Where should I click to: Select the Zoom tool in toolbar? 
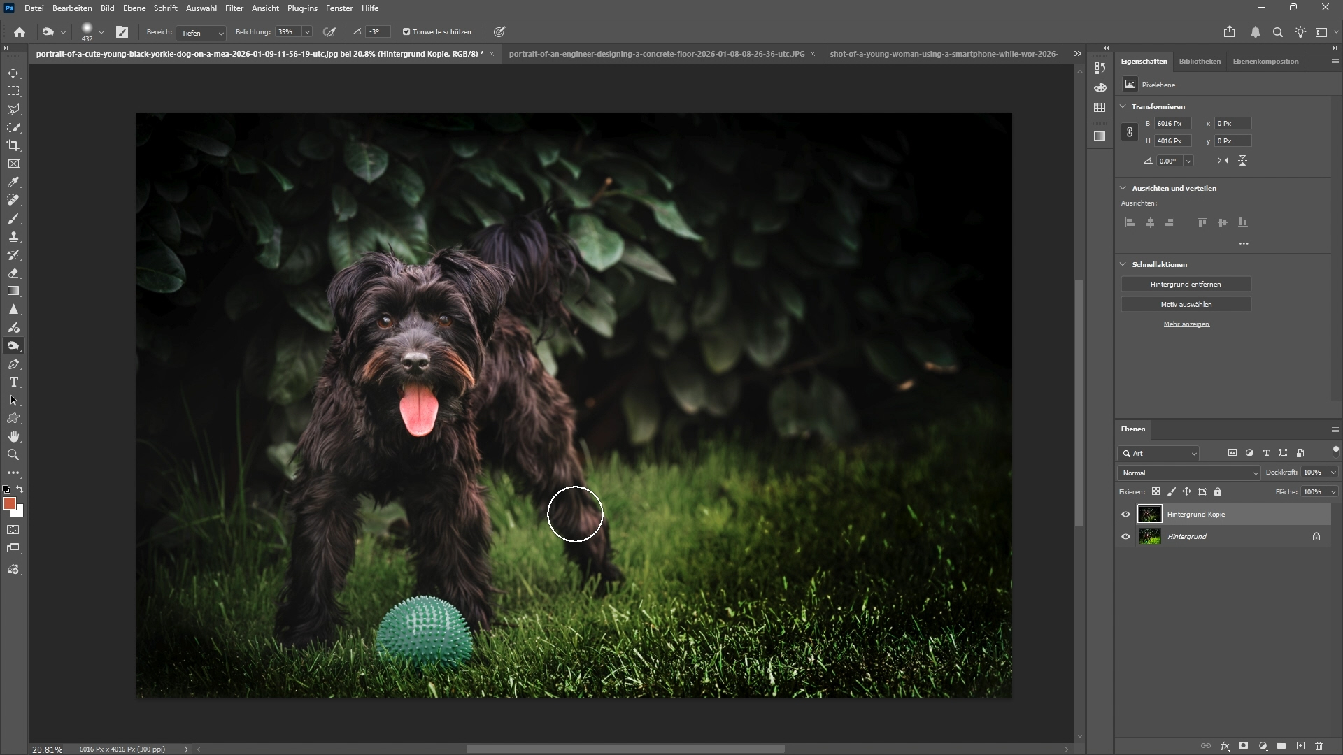pyautogui.click(x=13, y=454)
